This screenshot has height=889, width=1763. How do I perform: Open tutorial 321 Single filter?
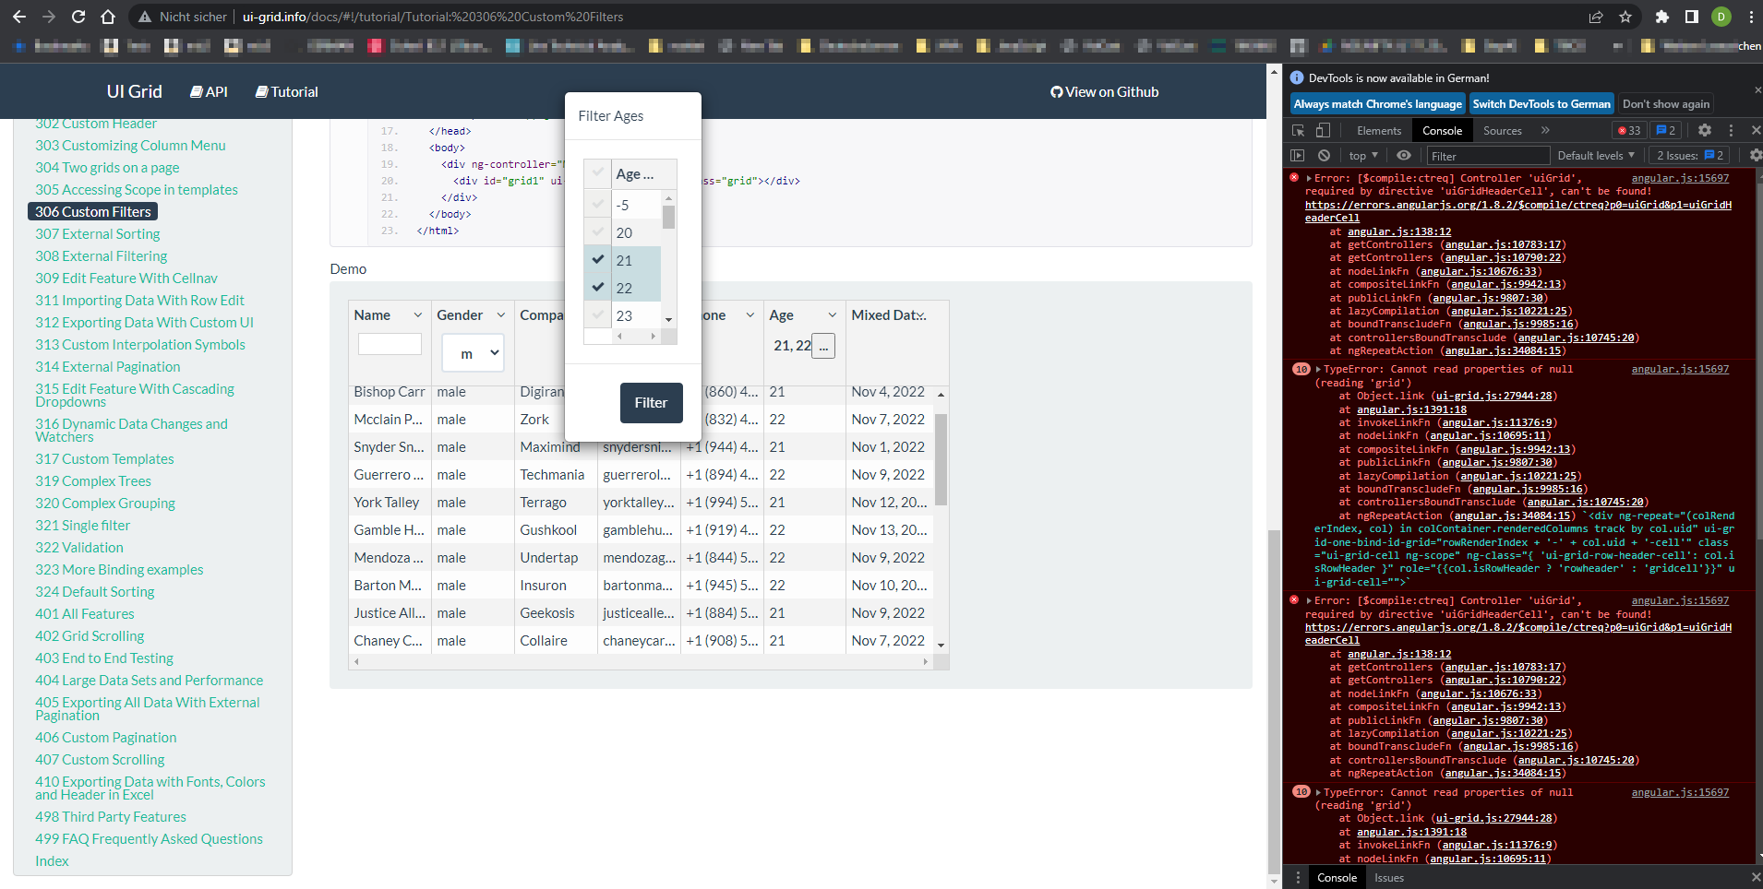coord(83,526)
